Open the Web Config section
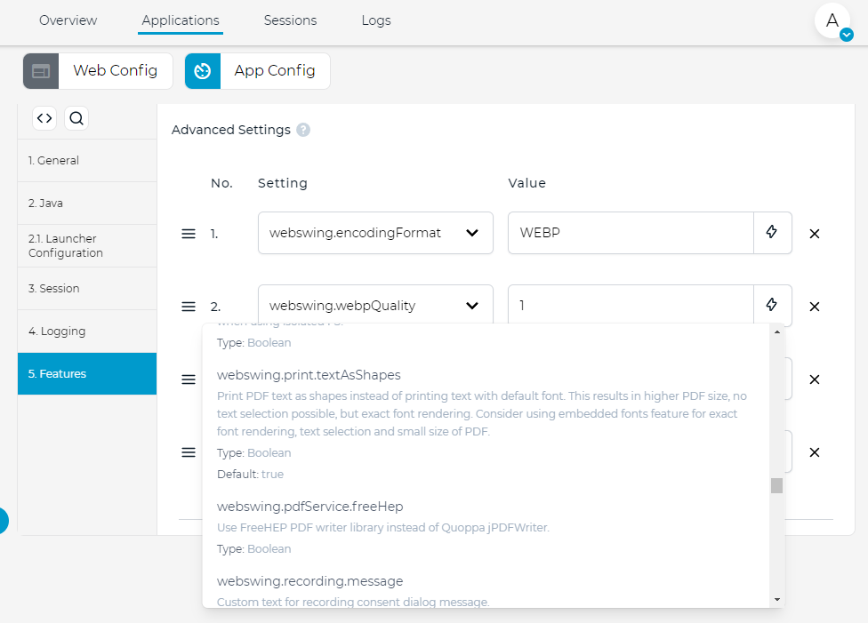 (x=98, y=71)
